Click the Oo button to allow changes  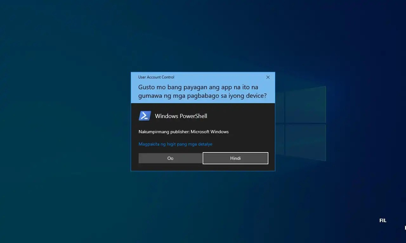point(170,158)
